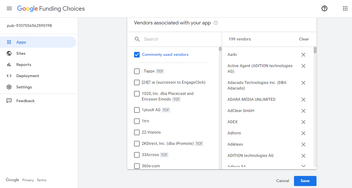Click the Apps grid icon in sidebar
The height and width of the screenshot is (188, 352).
click(x=9, y=42)
